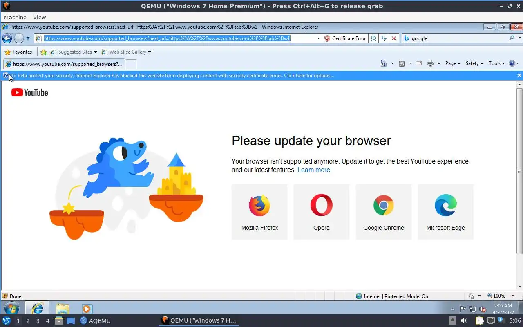This screenshot has height=327, width=523.
Task: Add page to Favorites bar icon
Action: pos(44,52)
